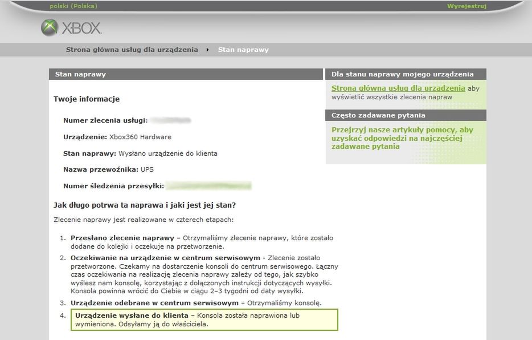
Task: Click highlighted step Urządzenie wysłane do klienta
Action: click(204, 319)
